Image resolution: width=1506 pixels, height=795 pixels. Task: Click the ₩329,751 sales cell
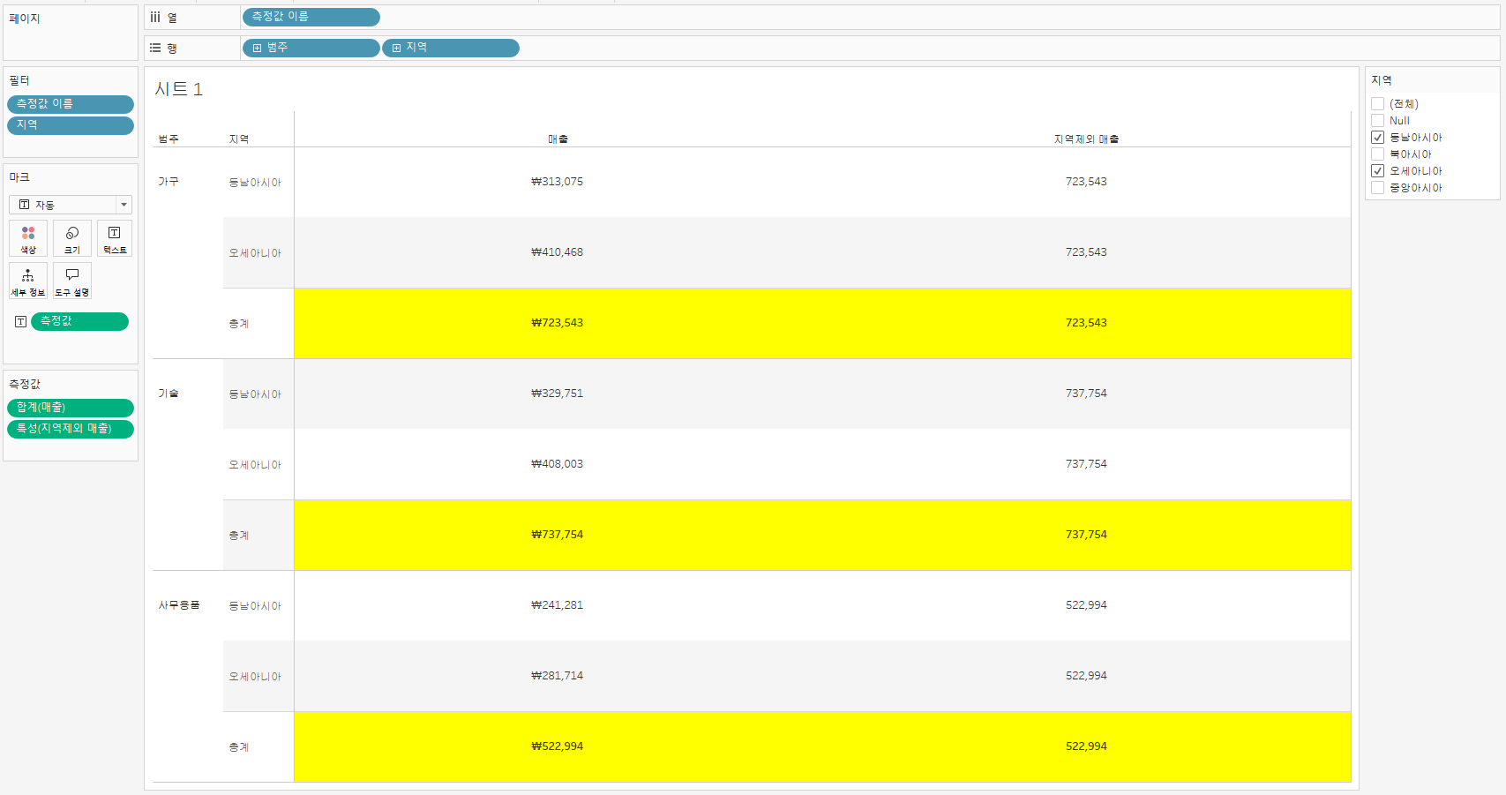[x=558, y=394]
